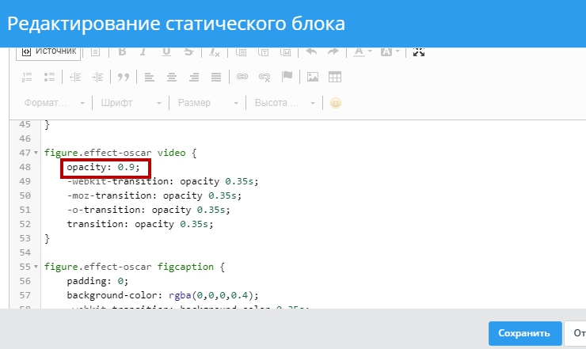The image size is (586, 349).
Task: Click the anchor flag icon
Action: tap(287, 77)
